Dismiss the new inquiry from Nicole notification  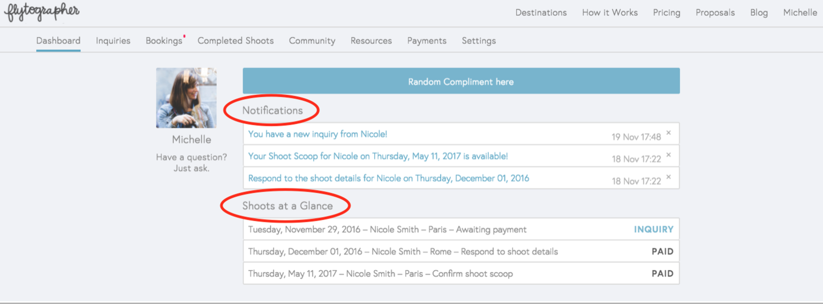[x=668, y=133]
